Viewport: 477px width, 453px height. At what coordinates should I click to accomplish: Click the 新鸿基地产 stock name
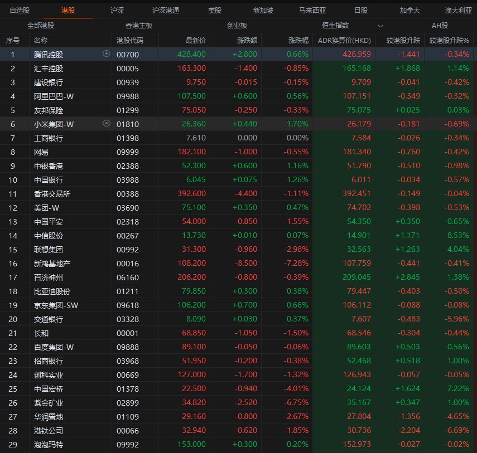pos(52,264)
